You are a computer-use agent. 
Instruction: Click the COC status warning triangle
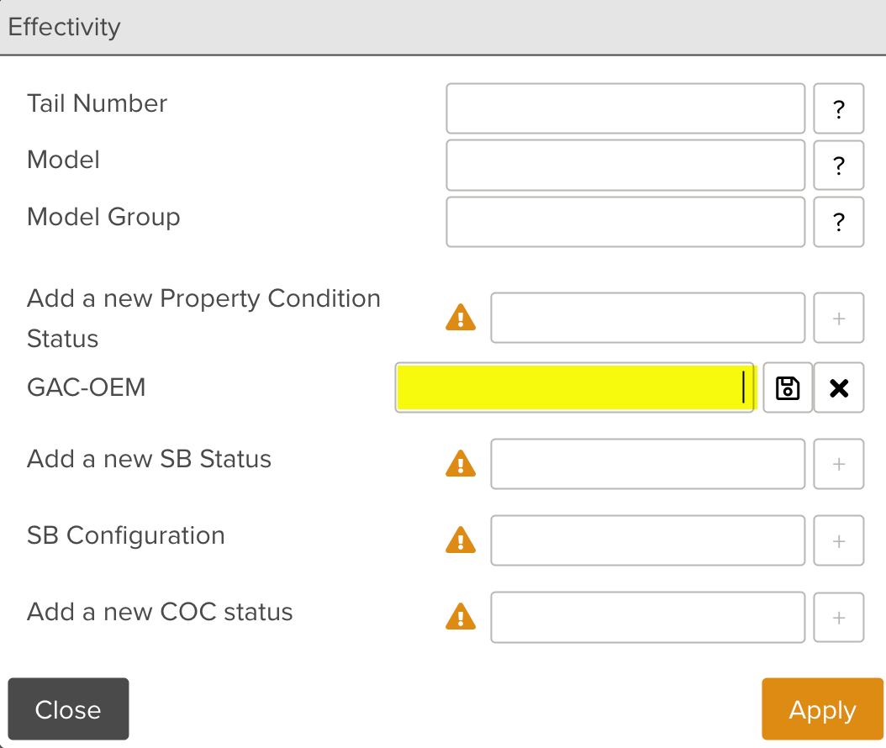(x=461, y=617)
